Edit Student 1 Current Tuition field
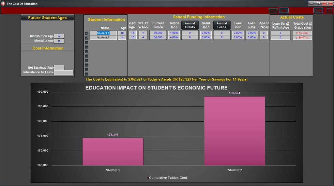This screenshot has width=334, height=186. point(158,33)
